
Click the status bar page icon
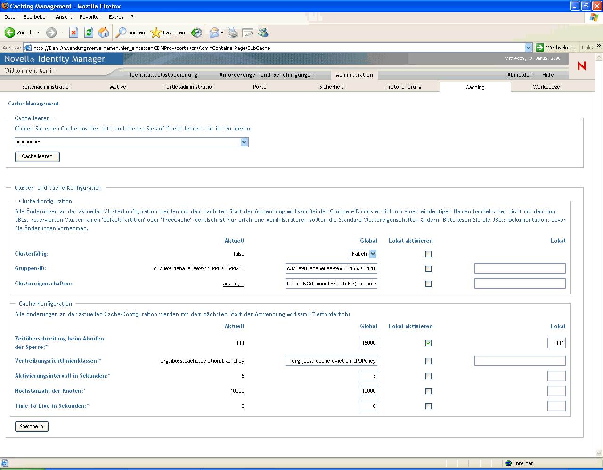[x=4, y=463]
